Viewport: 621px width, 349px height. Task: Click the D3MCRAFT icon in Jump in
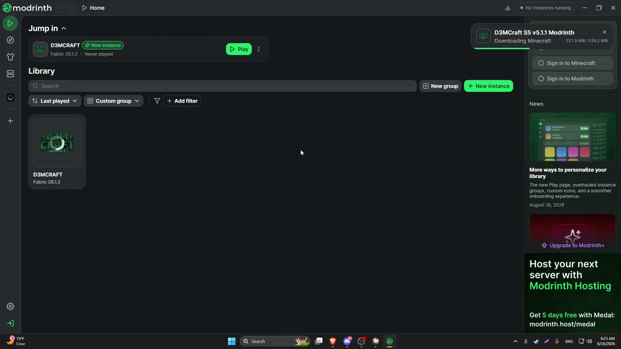(x=40, y=49)
